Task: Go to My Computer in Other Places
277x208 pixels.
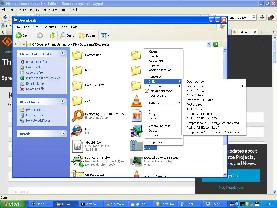Action: pos(34,115)
